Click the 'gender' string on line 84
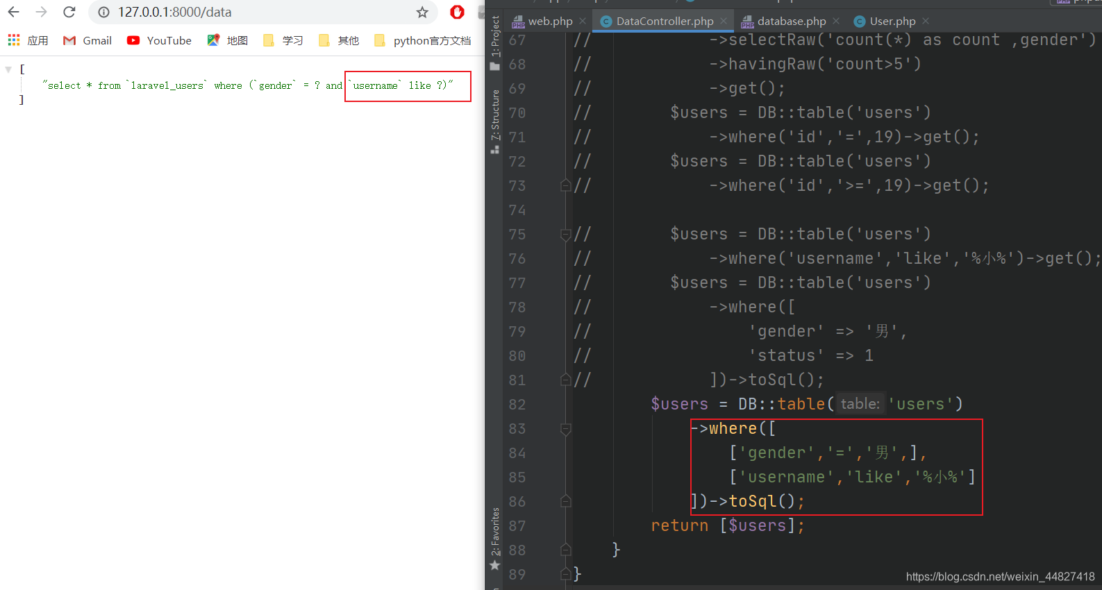Viewport: 1102px width, 590px height. [x=776, y=453]
